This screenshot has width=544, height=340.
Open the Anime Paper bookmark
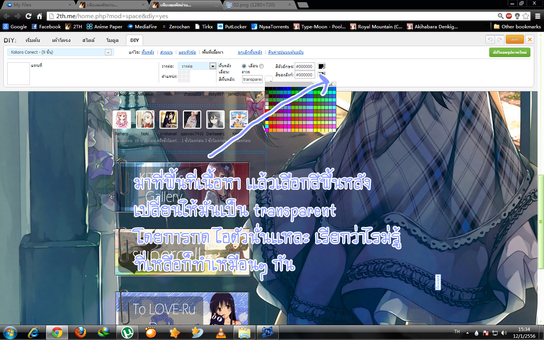click(104, 26)
